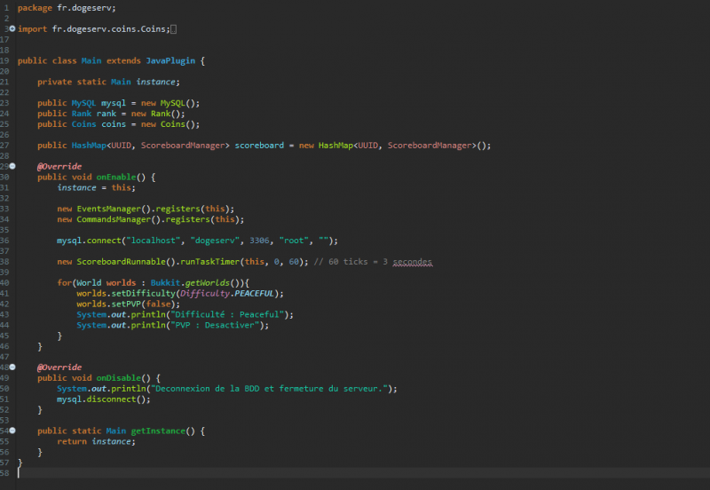Click the "getInstance" method name

pos(158,431)
